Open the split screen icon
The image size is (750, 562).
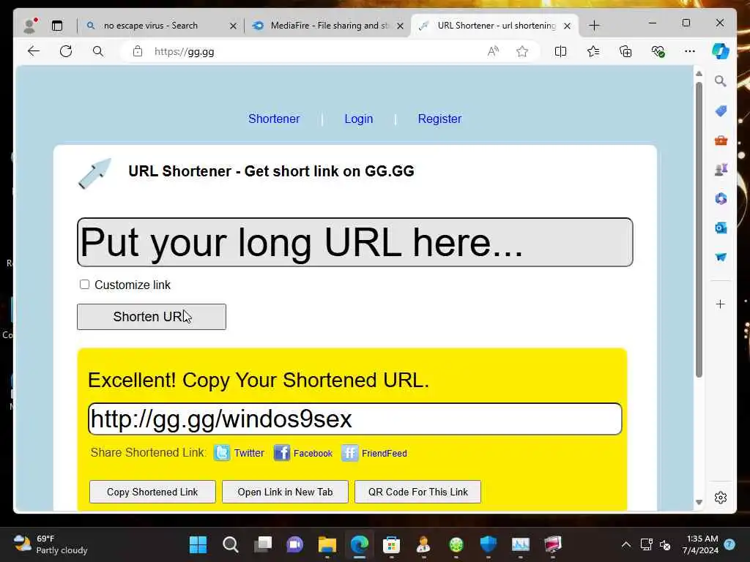pos(560,51)
